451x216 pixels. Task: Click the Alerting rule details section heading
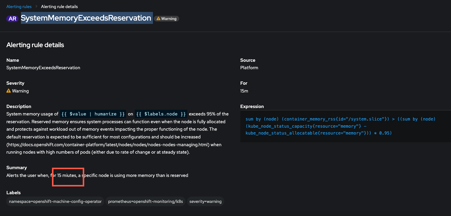click(35, 45)
